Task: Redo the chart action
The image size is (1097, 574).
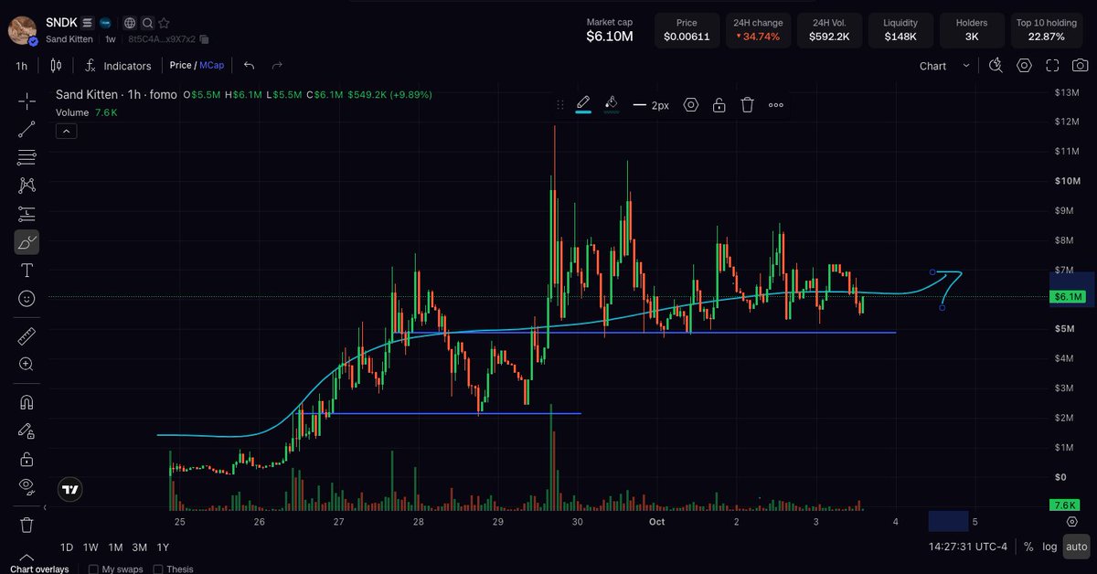Action: pyautogui.click(x=277, y=66)
